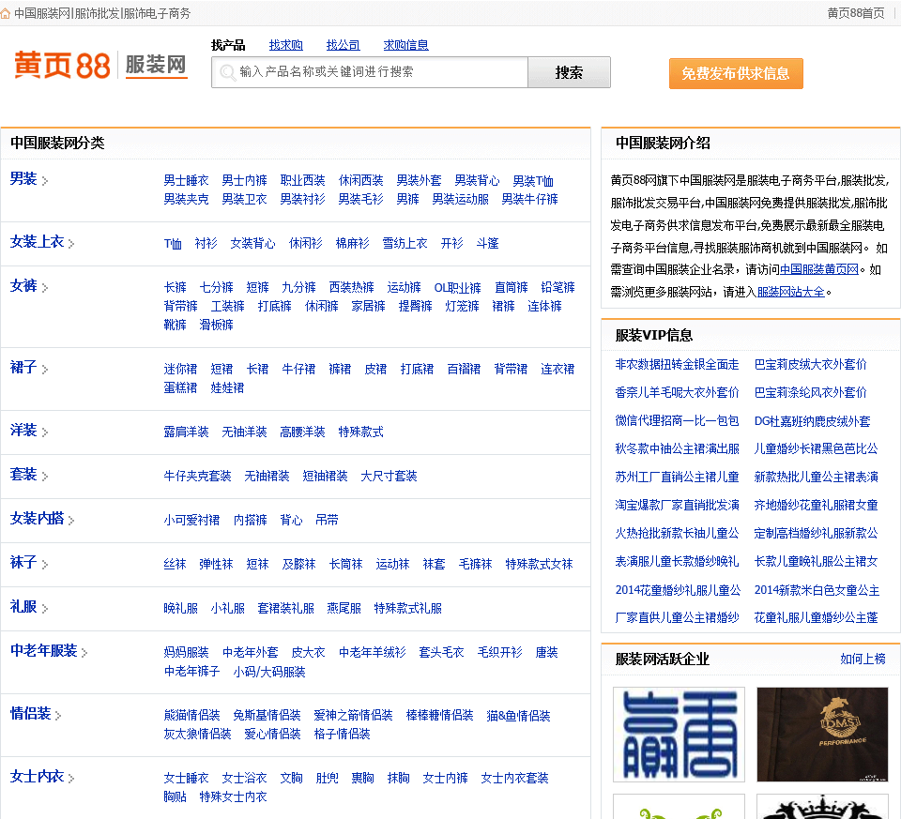Open the 中老年服装 category heading
The image size is (901, 819).
tap(44, 651)
